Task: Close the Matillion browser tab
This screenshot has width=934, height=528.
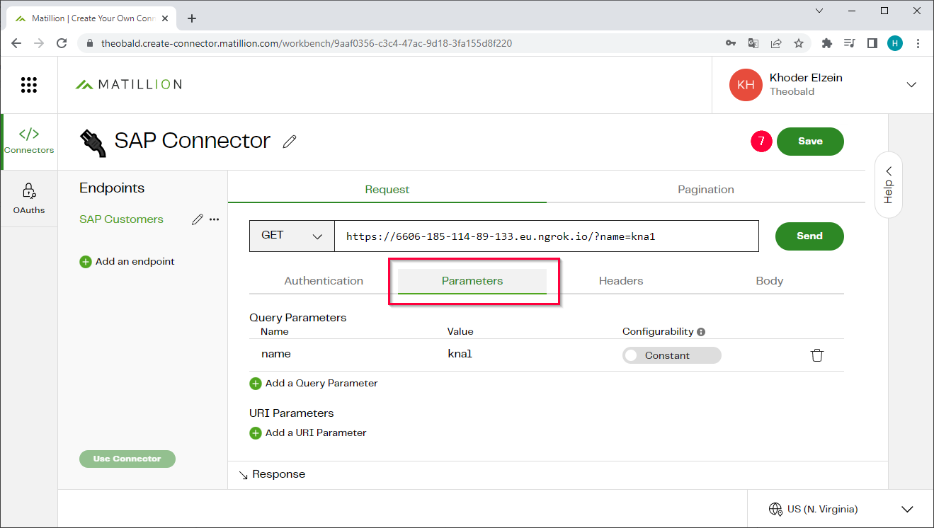Action: click(166, 18)
